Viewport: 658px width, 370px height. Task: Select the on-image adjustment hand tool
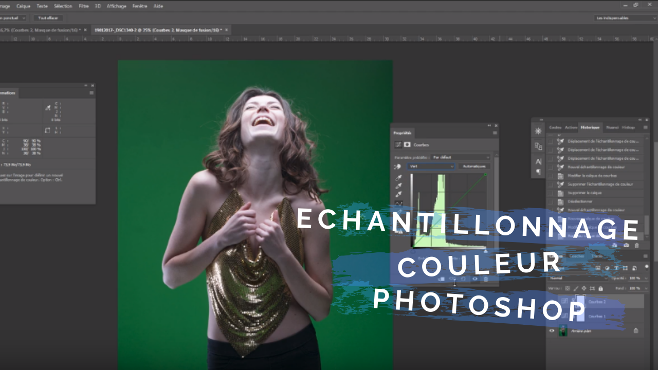tap(398, 167)
